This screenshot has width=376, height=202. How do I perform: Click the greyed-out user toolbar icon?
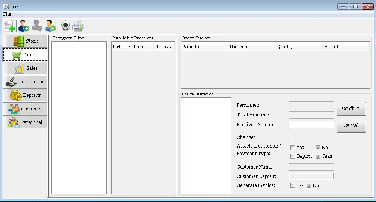[37, 26]
